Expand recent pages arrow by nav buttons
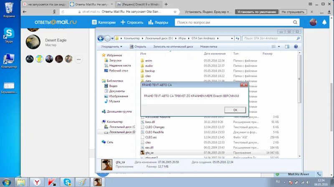Image resolution: width=334 pixels, height=187 pixels. point(112,39)
